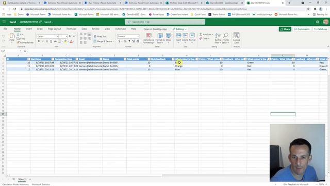Apply red font color
The width and height of the screenshot is (330, 186).
(x=71, y=41)
